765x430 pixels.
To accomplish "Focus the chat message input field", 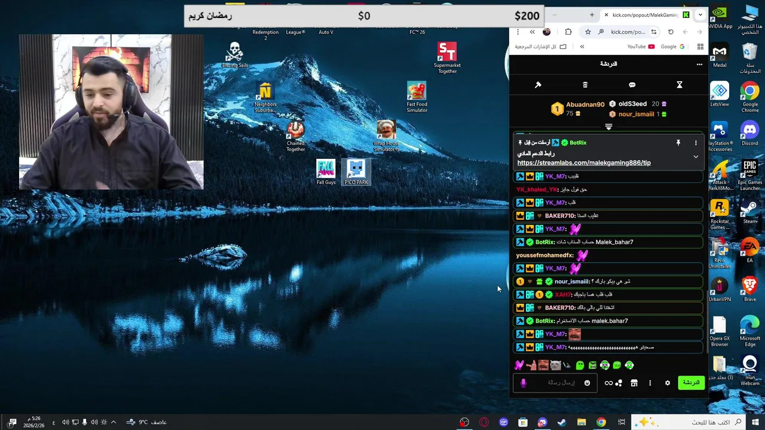I will (556, 383).
